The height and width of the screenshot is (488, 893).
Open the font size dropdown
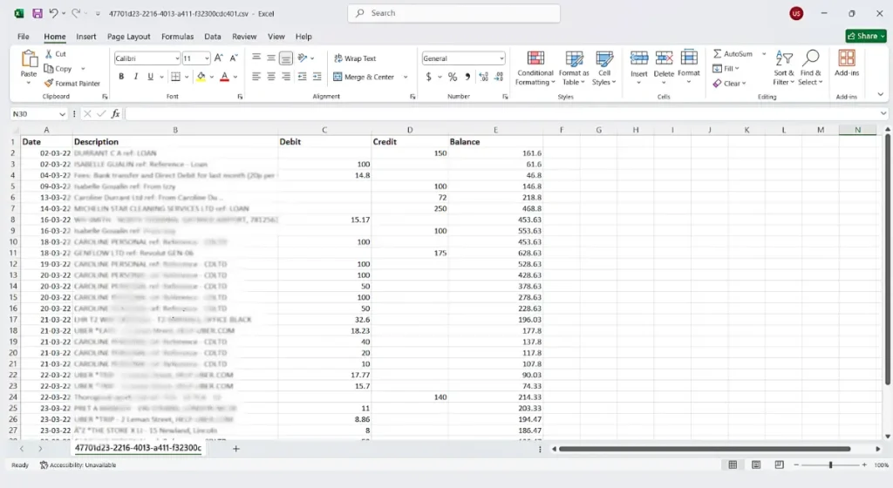click(x=207, y=58)
